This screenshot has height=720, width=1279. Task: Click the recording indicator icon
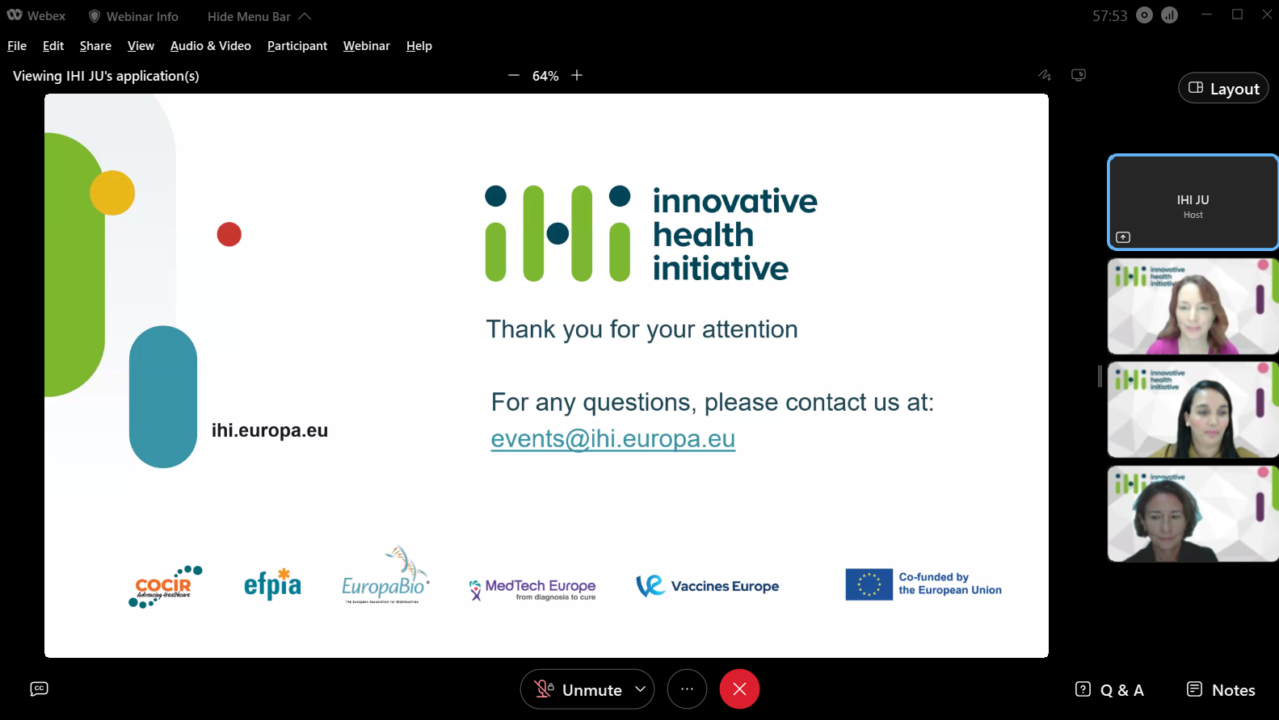[1144, 15]
